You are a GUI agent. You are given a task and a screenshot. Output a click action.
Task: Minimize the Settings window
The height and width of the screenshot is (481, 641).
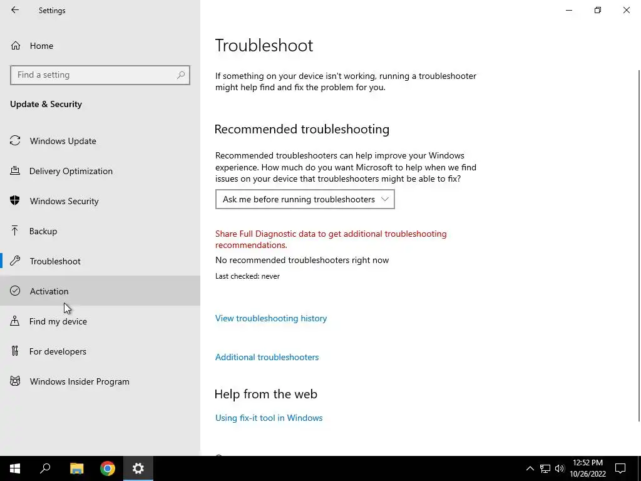click(x=569, y=10)
